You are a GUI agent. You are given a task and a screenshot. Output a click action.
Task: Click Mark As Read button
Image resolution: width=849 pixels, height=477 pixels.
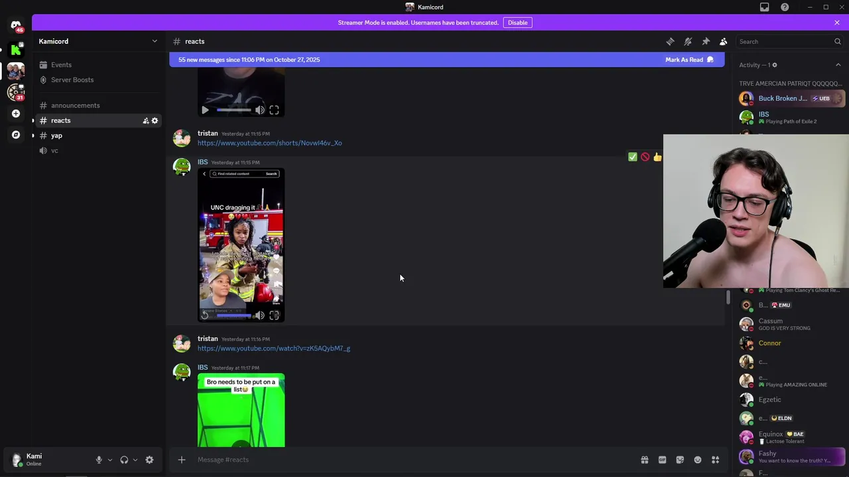click(689, 60)
